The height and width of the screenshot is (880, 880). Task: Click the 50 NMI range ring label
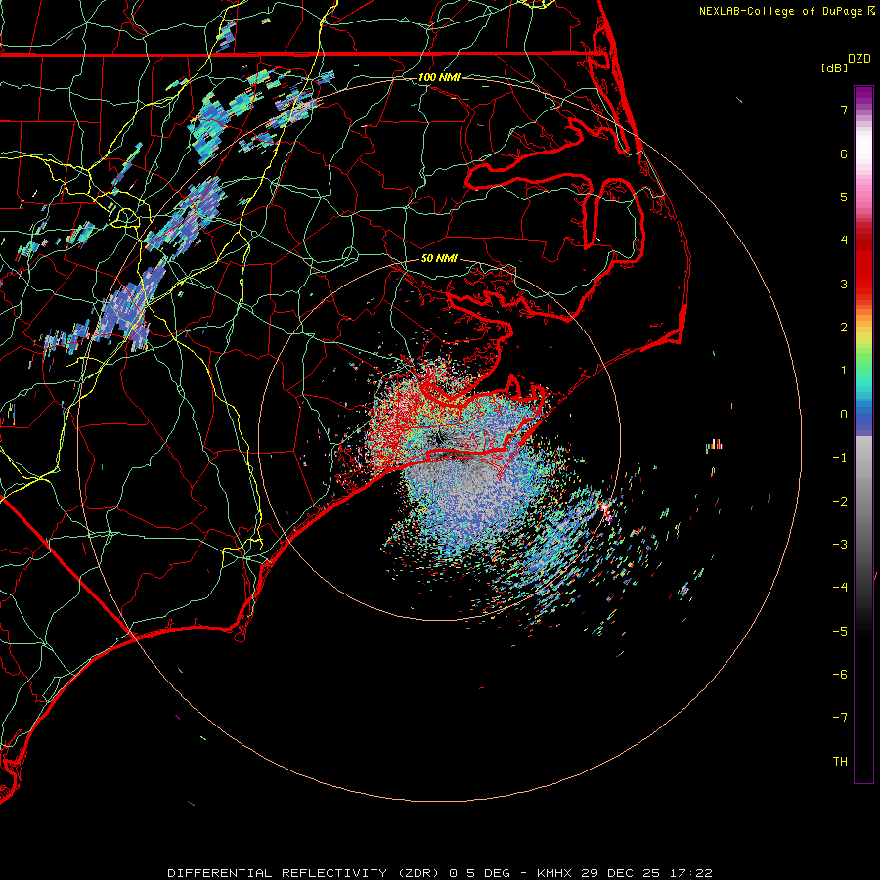439,258
